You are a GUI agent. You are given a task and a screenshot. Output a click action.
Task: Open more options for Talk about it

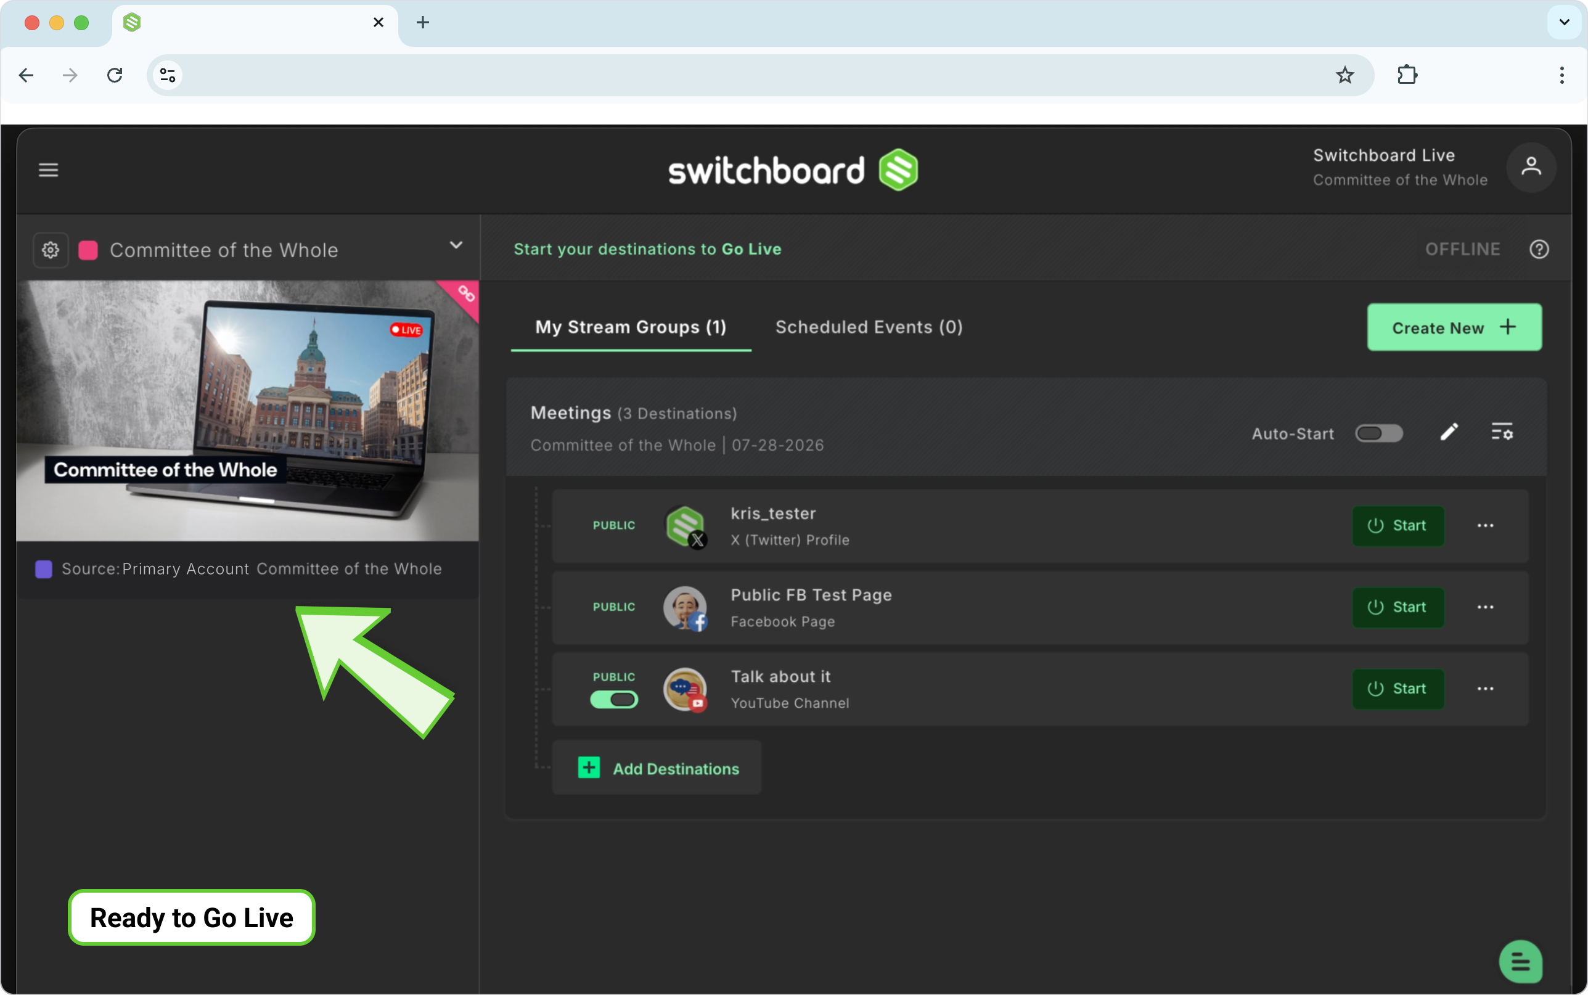pos(1484,689)
